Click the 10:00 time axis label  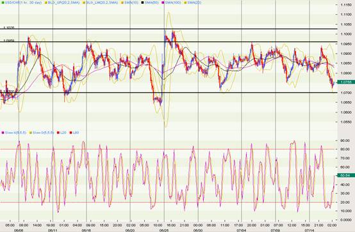[x=158, y=225]
